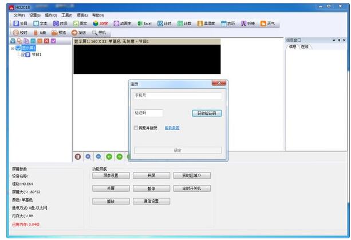Viewport: 351px width, 240px height.
Task: Zoom out the preview with the minus magnifier
Action: click(98, 157)
